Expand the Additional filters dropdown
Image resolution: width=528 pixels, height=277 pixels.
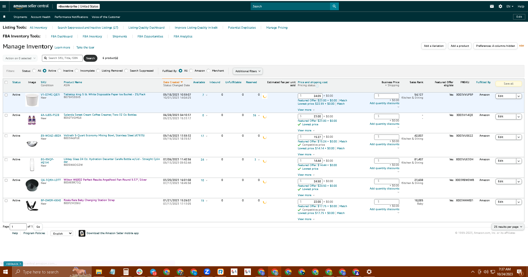(248, 71)
